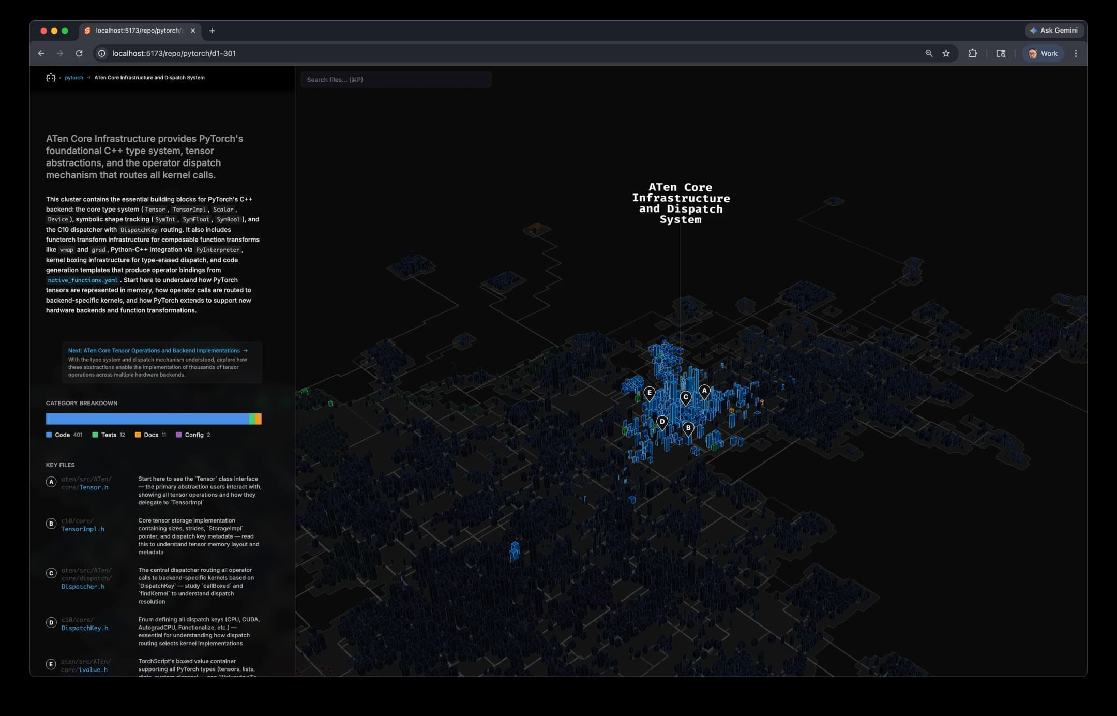This screenshot has height=716, width=1117.
Task: Open TensorImpl.h key file
Action: pyautogui.click(x=83, y=529)
